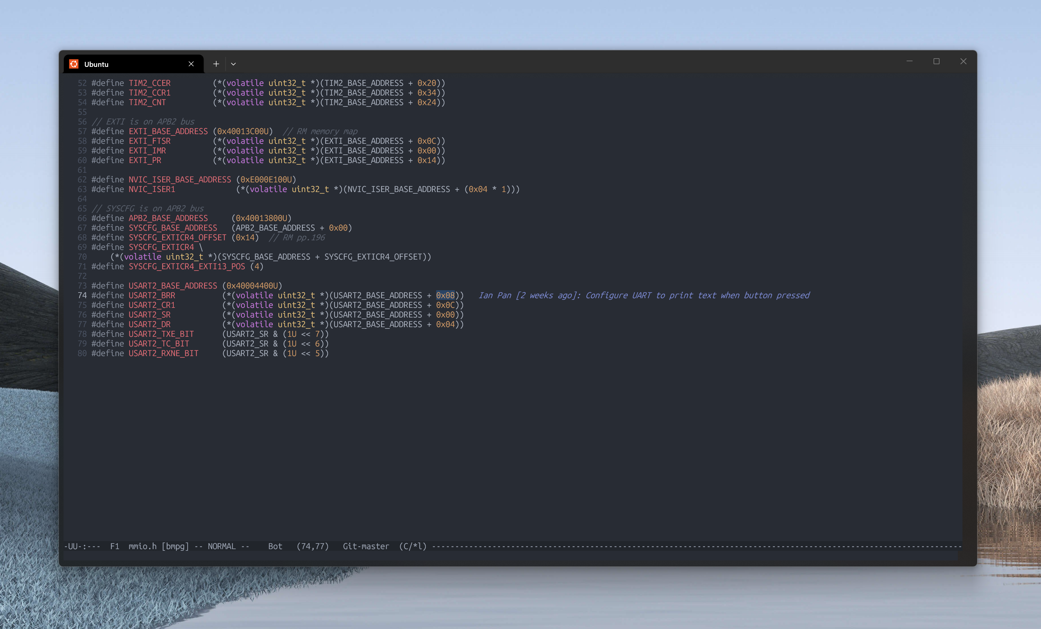Click the SYSCFG_EXTICR4_OFFSET macro name on line 68
Image resolution: width=1041 pixels, height=629 pixels.
click(177, 238)
